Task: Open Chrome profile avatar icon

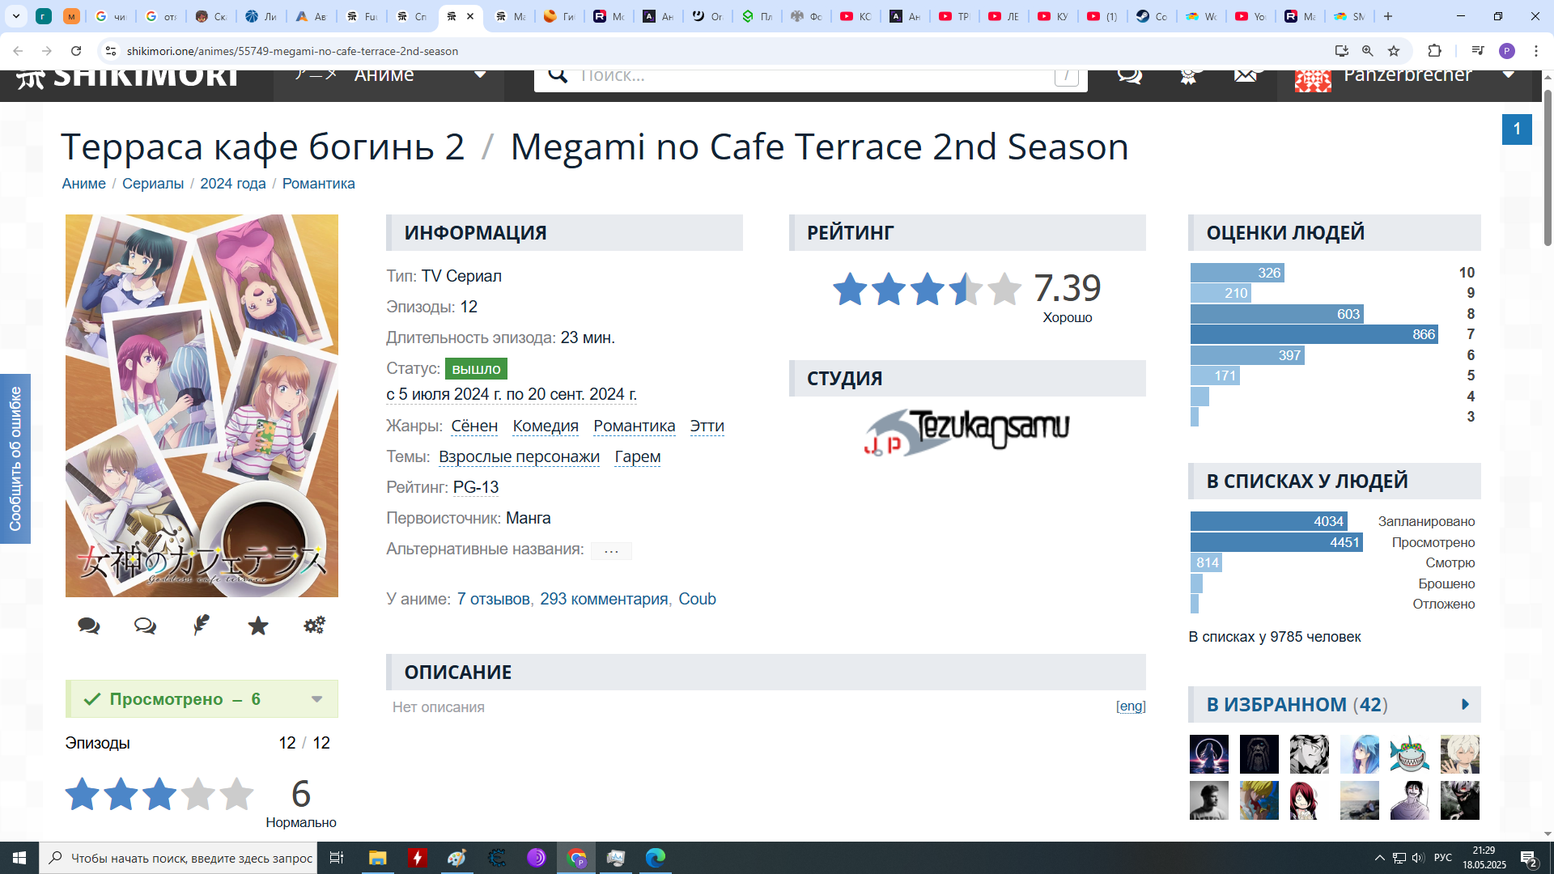Action: click(x=1507, y=51)
